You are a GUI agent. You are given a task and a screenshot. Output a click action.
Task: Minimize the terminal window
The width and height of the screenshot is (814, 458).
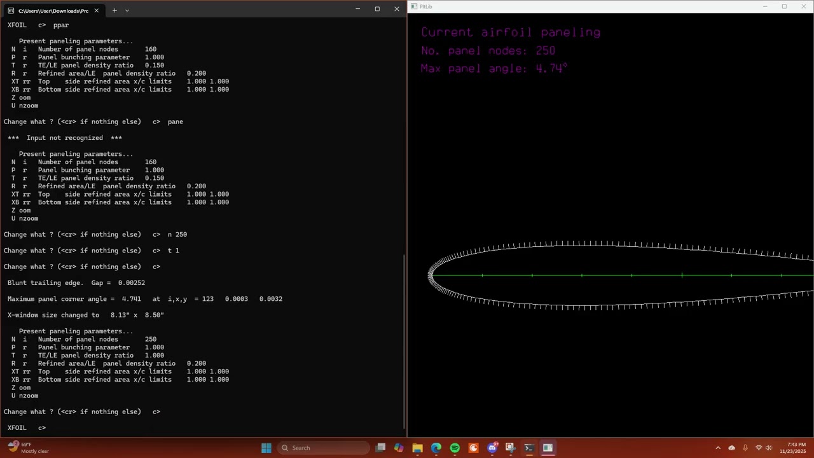(357, 9)
